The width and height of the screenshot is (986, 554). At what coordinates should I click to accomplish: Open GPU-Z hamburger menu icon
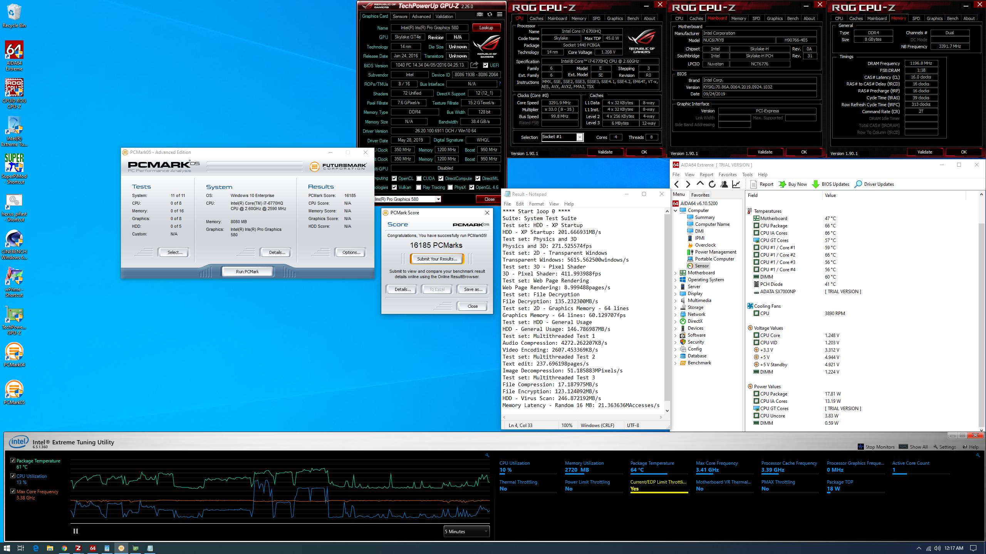pyautogui.click(x=500, y=15)
